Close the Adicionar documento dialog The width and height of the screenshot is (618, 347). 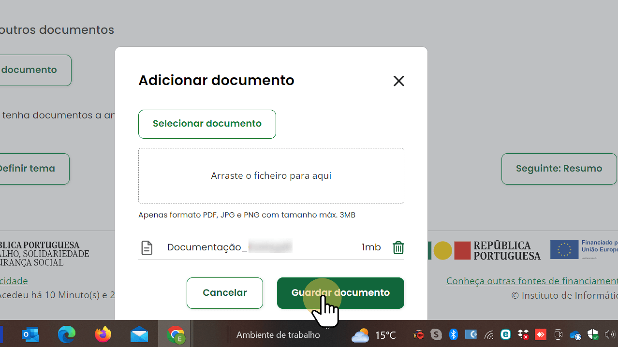[398, 81]
